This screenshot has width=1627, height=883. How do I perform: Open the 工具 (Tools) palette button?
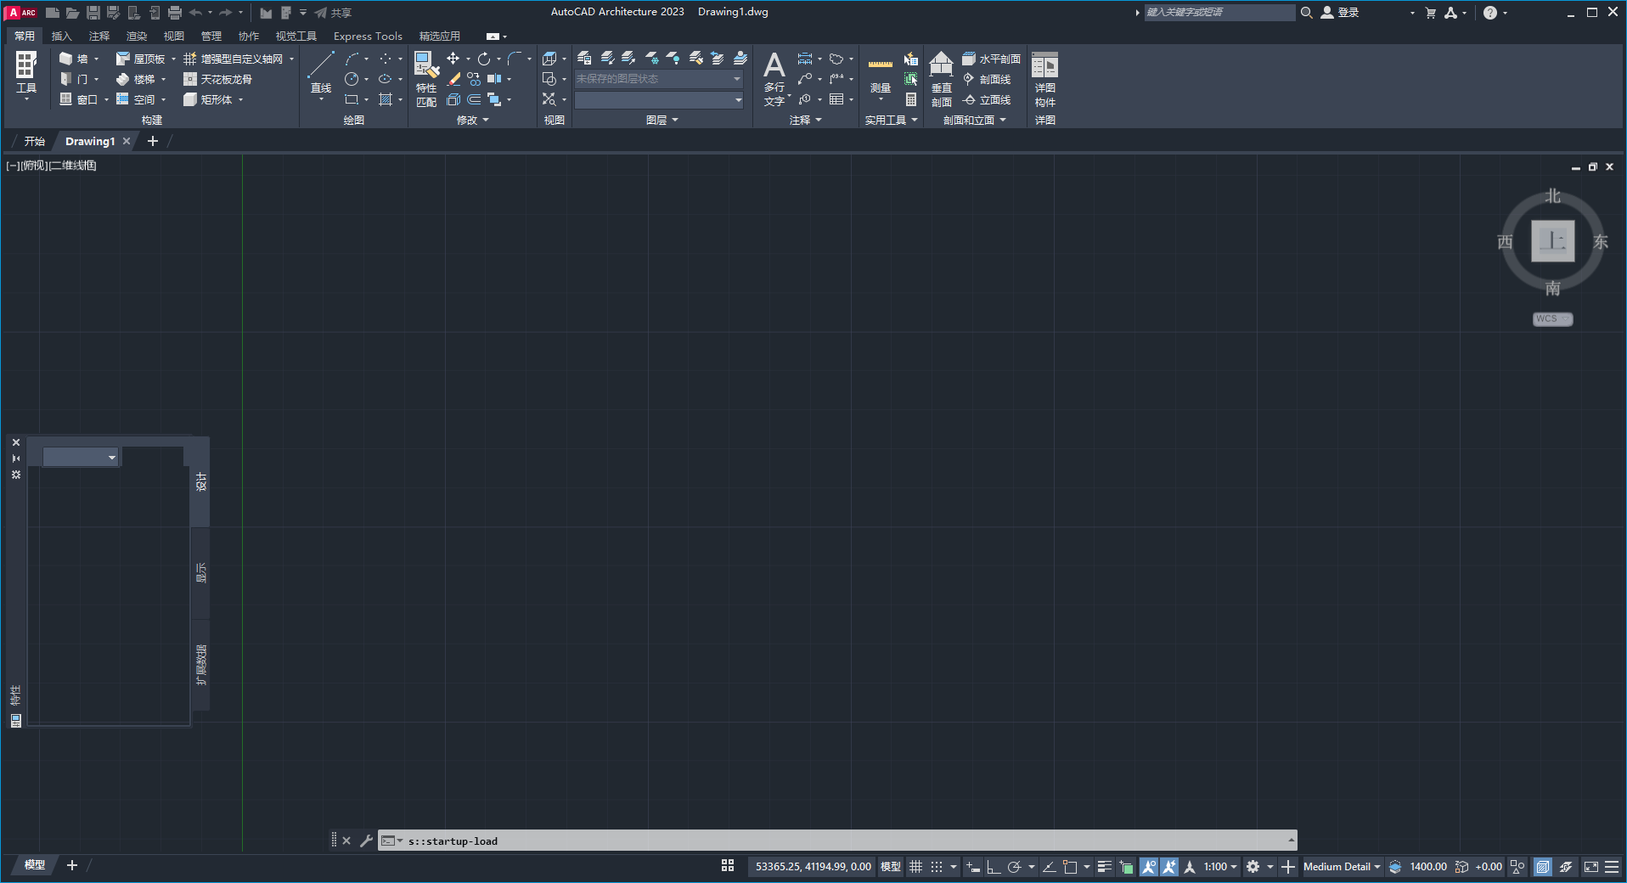click(26, 76)
